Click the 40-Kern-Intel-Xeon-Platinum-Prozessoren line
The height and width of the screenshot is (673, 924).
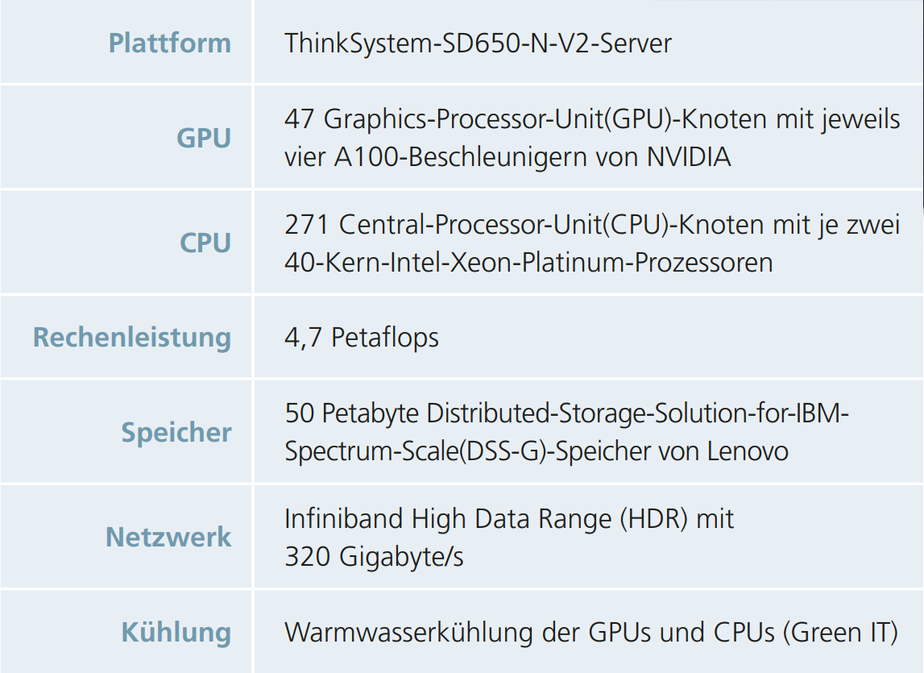(528, 262)
